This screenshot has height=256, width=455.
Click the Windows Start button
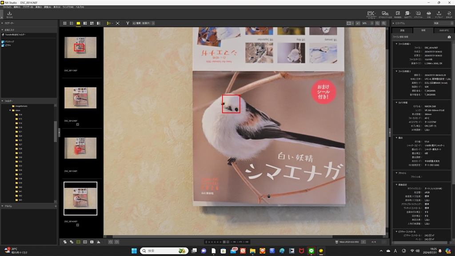(134, 251)
